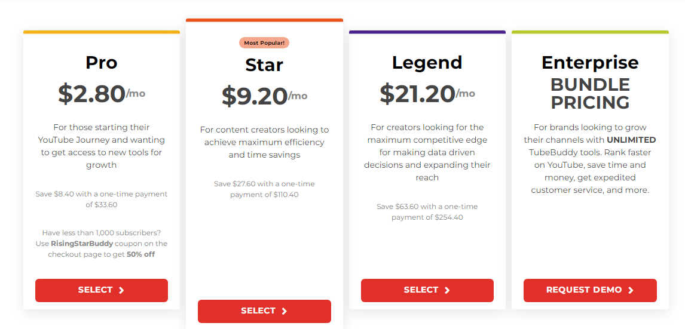The width and height of the screenshot is (685, 329).
Task: Click the chevron arrow on REQUEST DEMO
Action: pos(631,291)
